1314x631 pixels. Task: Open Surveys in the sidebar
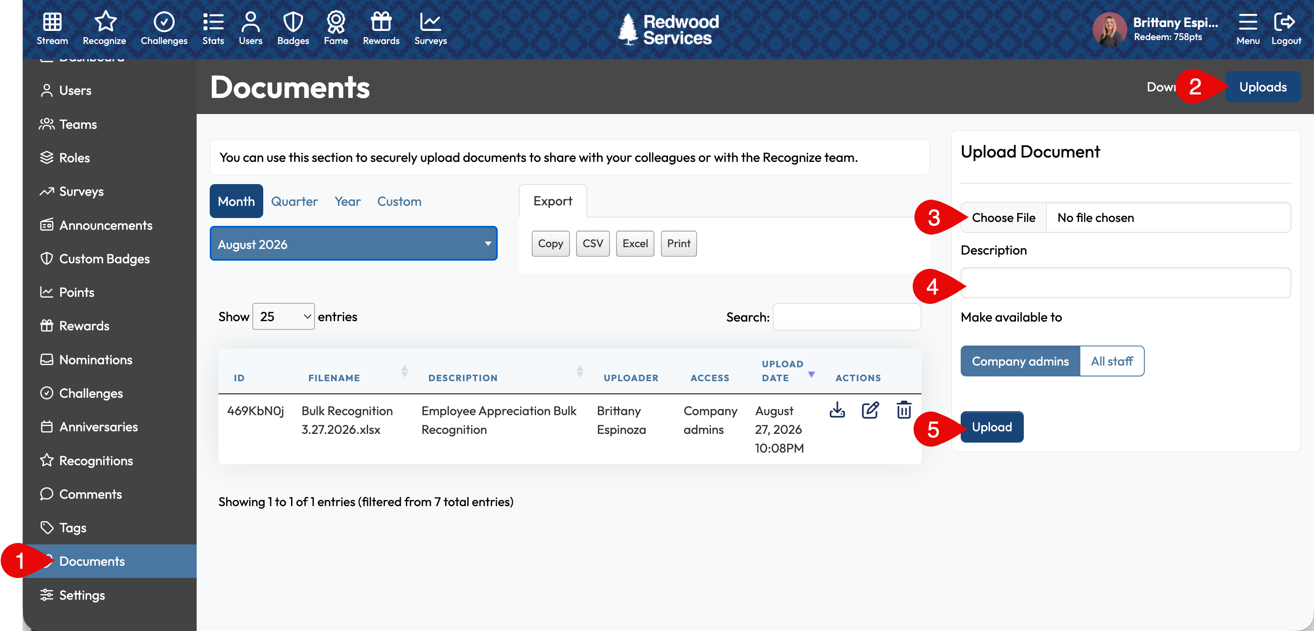click(110, 191)
